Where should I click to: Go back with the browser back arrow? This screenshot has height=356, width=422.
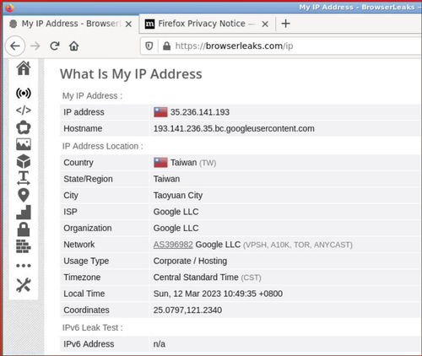15,46
